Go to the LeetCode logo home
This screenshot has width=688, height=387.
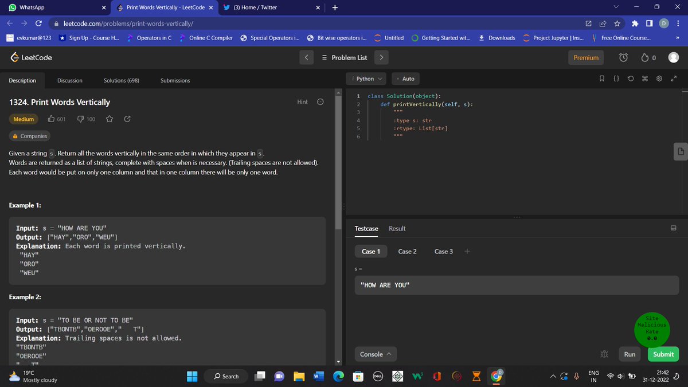[32, 57]
